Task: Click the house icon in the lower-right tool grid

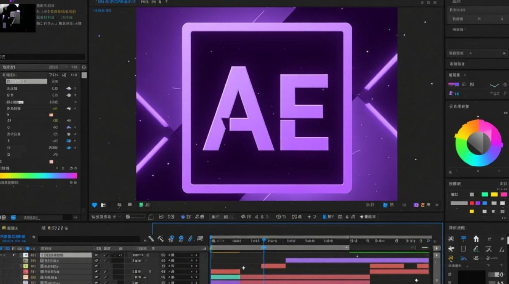Action: [476, 239]
